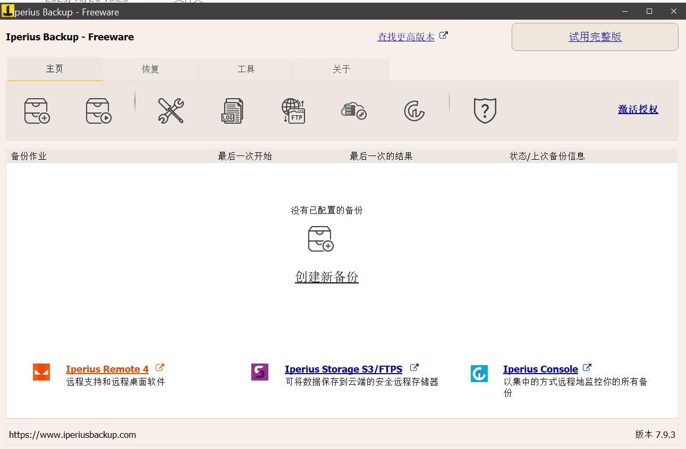This screenshot has width=686, height=449.
Task: Click external link icon beside 查找更高版本
Action: [444, 36]
